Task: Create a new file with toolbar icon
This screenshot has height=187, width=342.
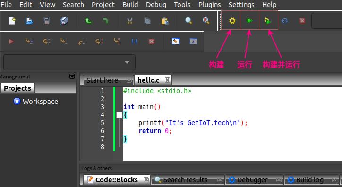Action: (x=12, y=21)
